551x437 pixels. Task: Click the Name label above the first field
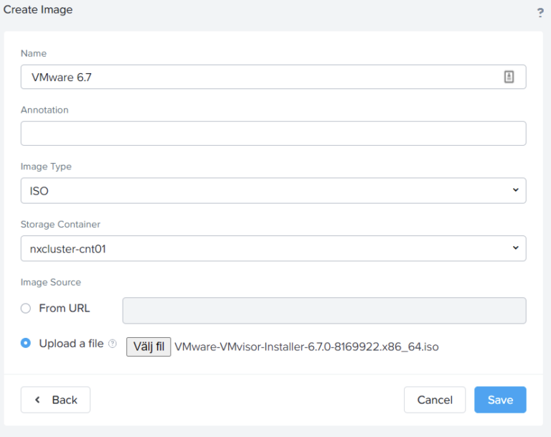34,53
